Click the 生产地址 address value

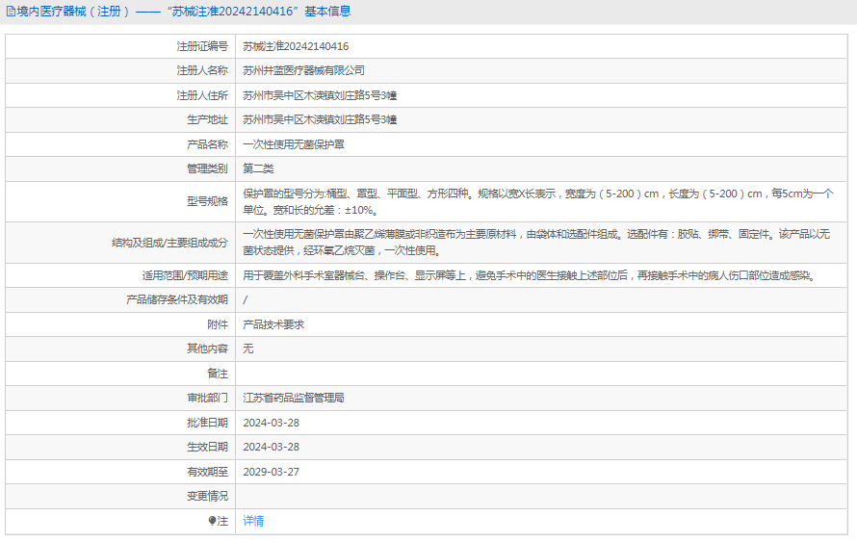coord(320,119)
